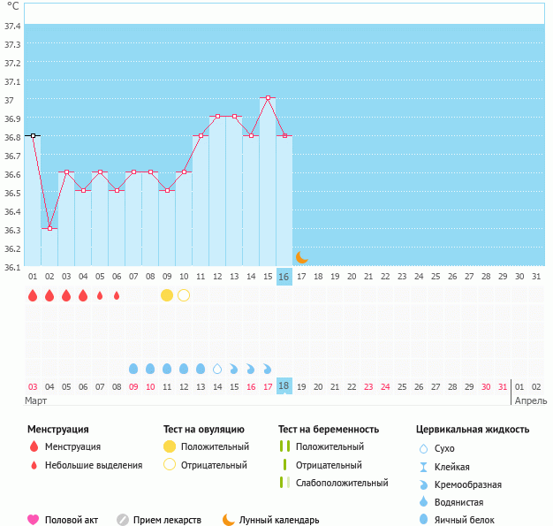
Task: Click the creamy fluid icon on day 15
Action: [268, 368]
